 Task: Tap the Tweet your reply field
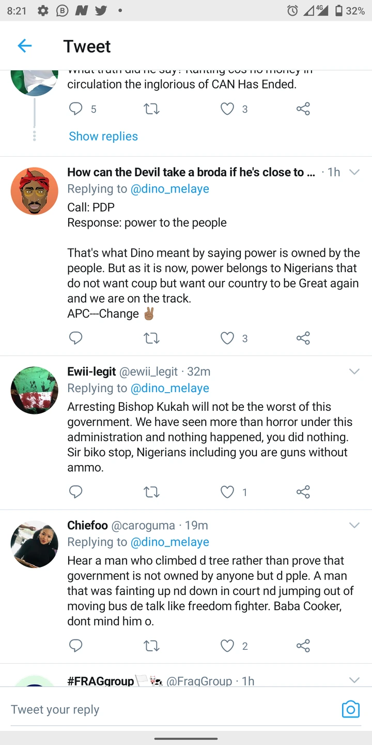(x=171, y=709)
